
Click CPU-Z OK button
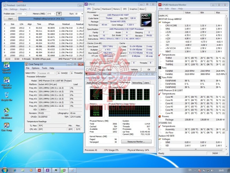[149, 70]
